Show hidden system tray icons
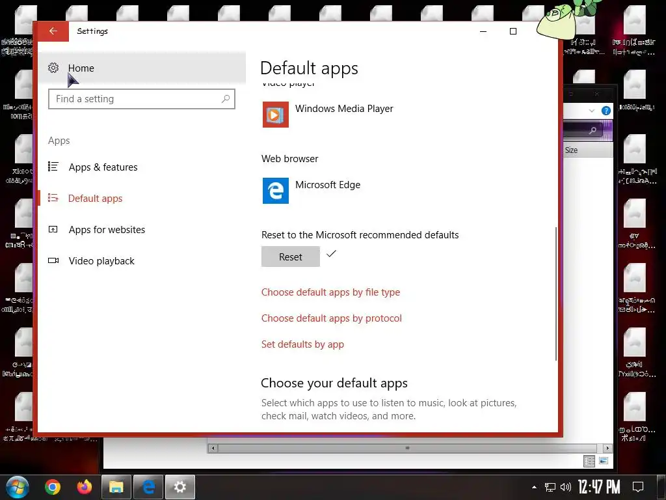 [535, 487]
